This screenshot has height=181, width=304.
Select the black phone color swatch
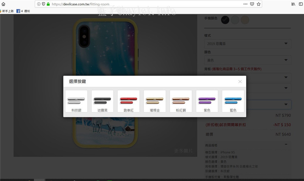(x=225, y=20)
